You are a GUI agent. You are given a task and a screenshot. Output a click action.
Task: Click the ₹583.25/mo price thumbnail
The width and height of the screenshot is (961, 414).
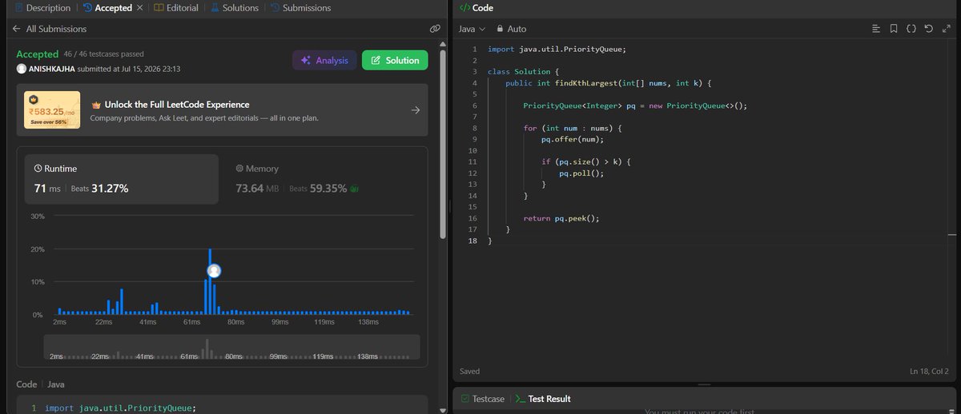[x=53, y=110]
